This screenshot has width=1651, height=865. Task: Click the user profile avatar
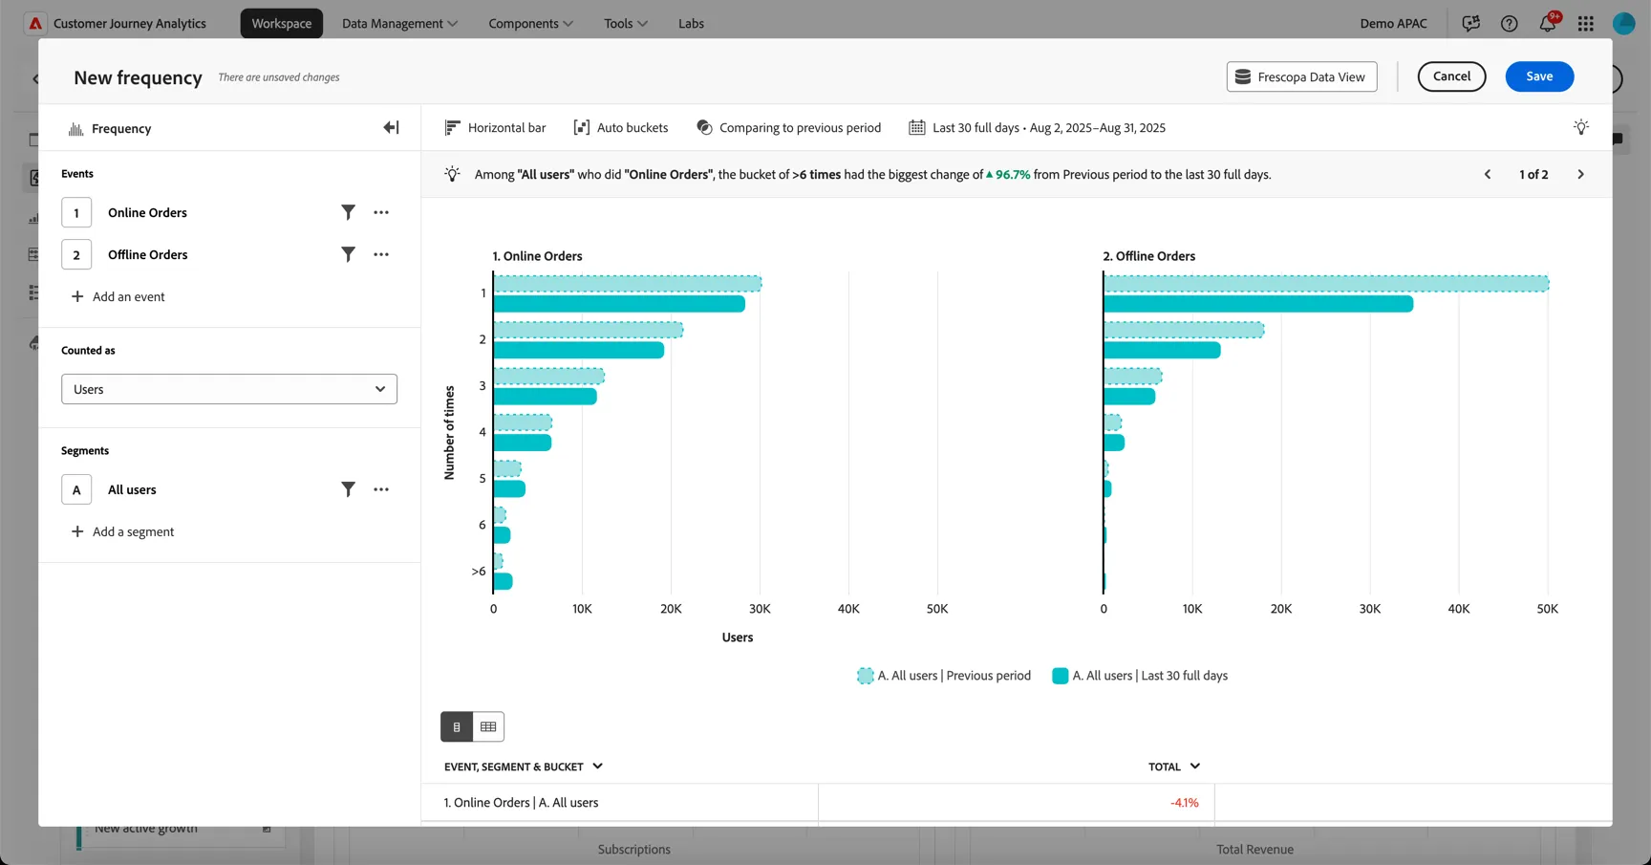click(1624, 23)
